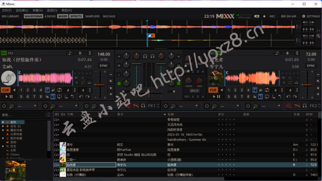Click left EQ high kill H button
Screen dimensions: 322x181
click(x=119, y=56)
